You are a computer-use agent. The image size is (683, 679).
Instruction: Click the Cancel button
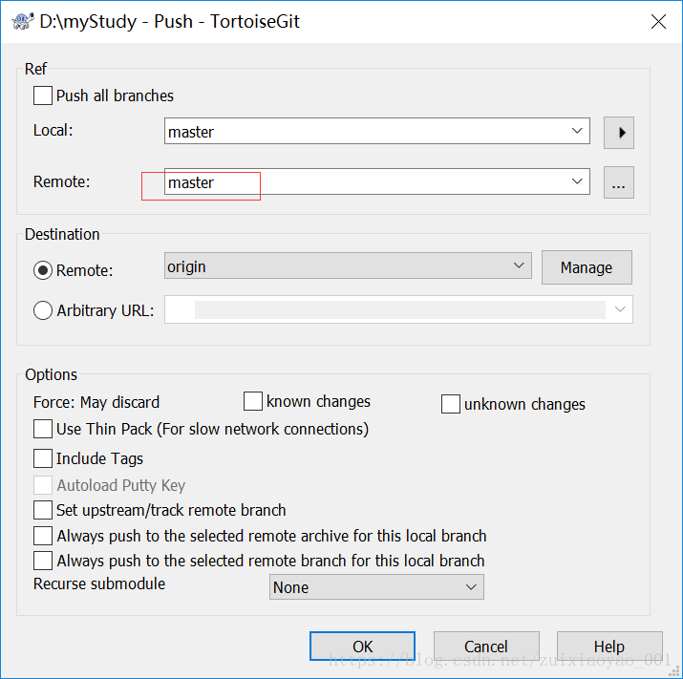tap(486, 647)
